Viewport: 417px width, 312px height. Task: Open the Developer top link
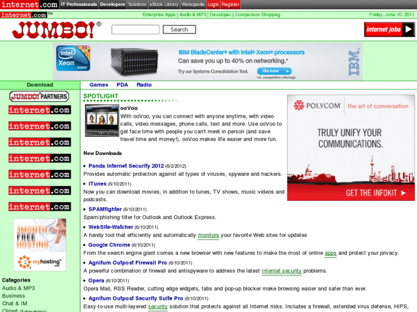[x=220, y=15]
